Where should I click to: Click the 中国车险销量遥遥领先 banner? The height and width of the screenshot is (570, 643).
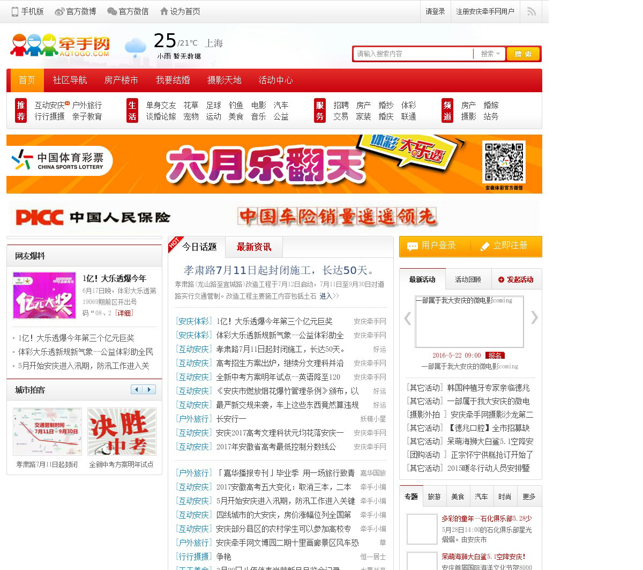(x=337, y=217)
